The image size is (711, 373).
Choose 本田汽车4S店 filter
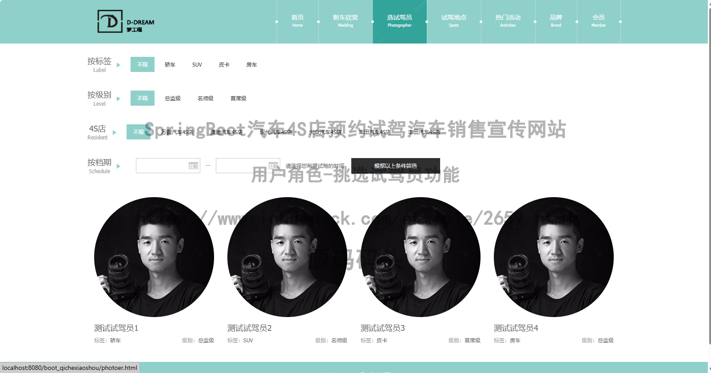click(424, 132)
